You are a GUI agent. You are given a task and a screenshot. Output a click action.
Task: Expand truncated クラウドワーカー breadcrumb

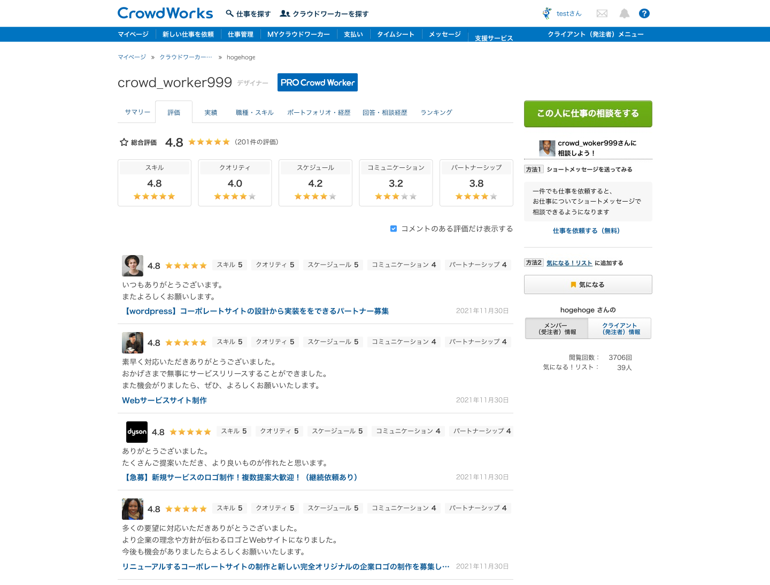[x=186, y=57]
